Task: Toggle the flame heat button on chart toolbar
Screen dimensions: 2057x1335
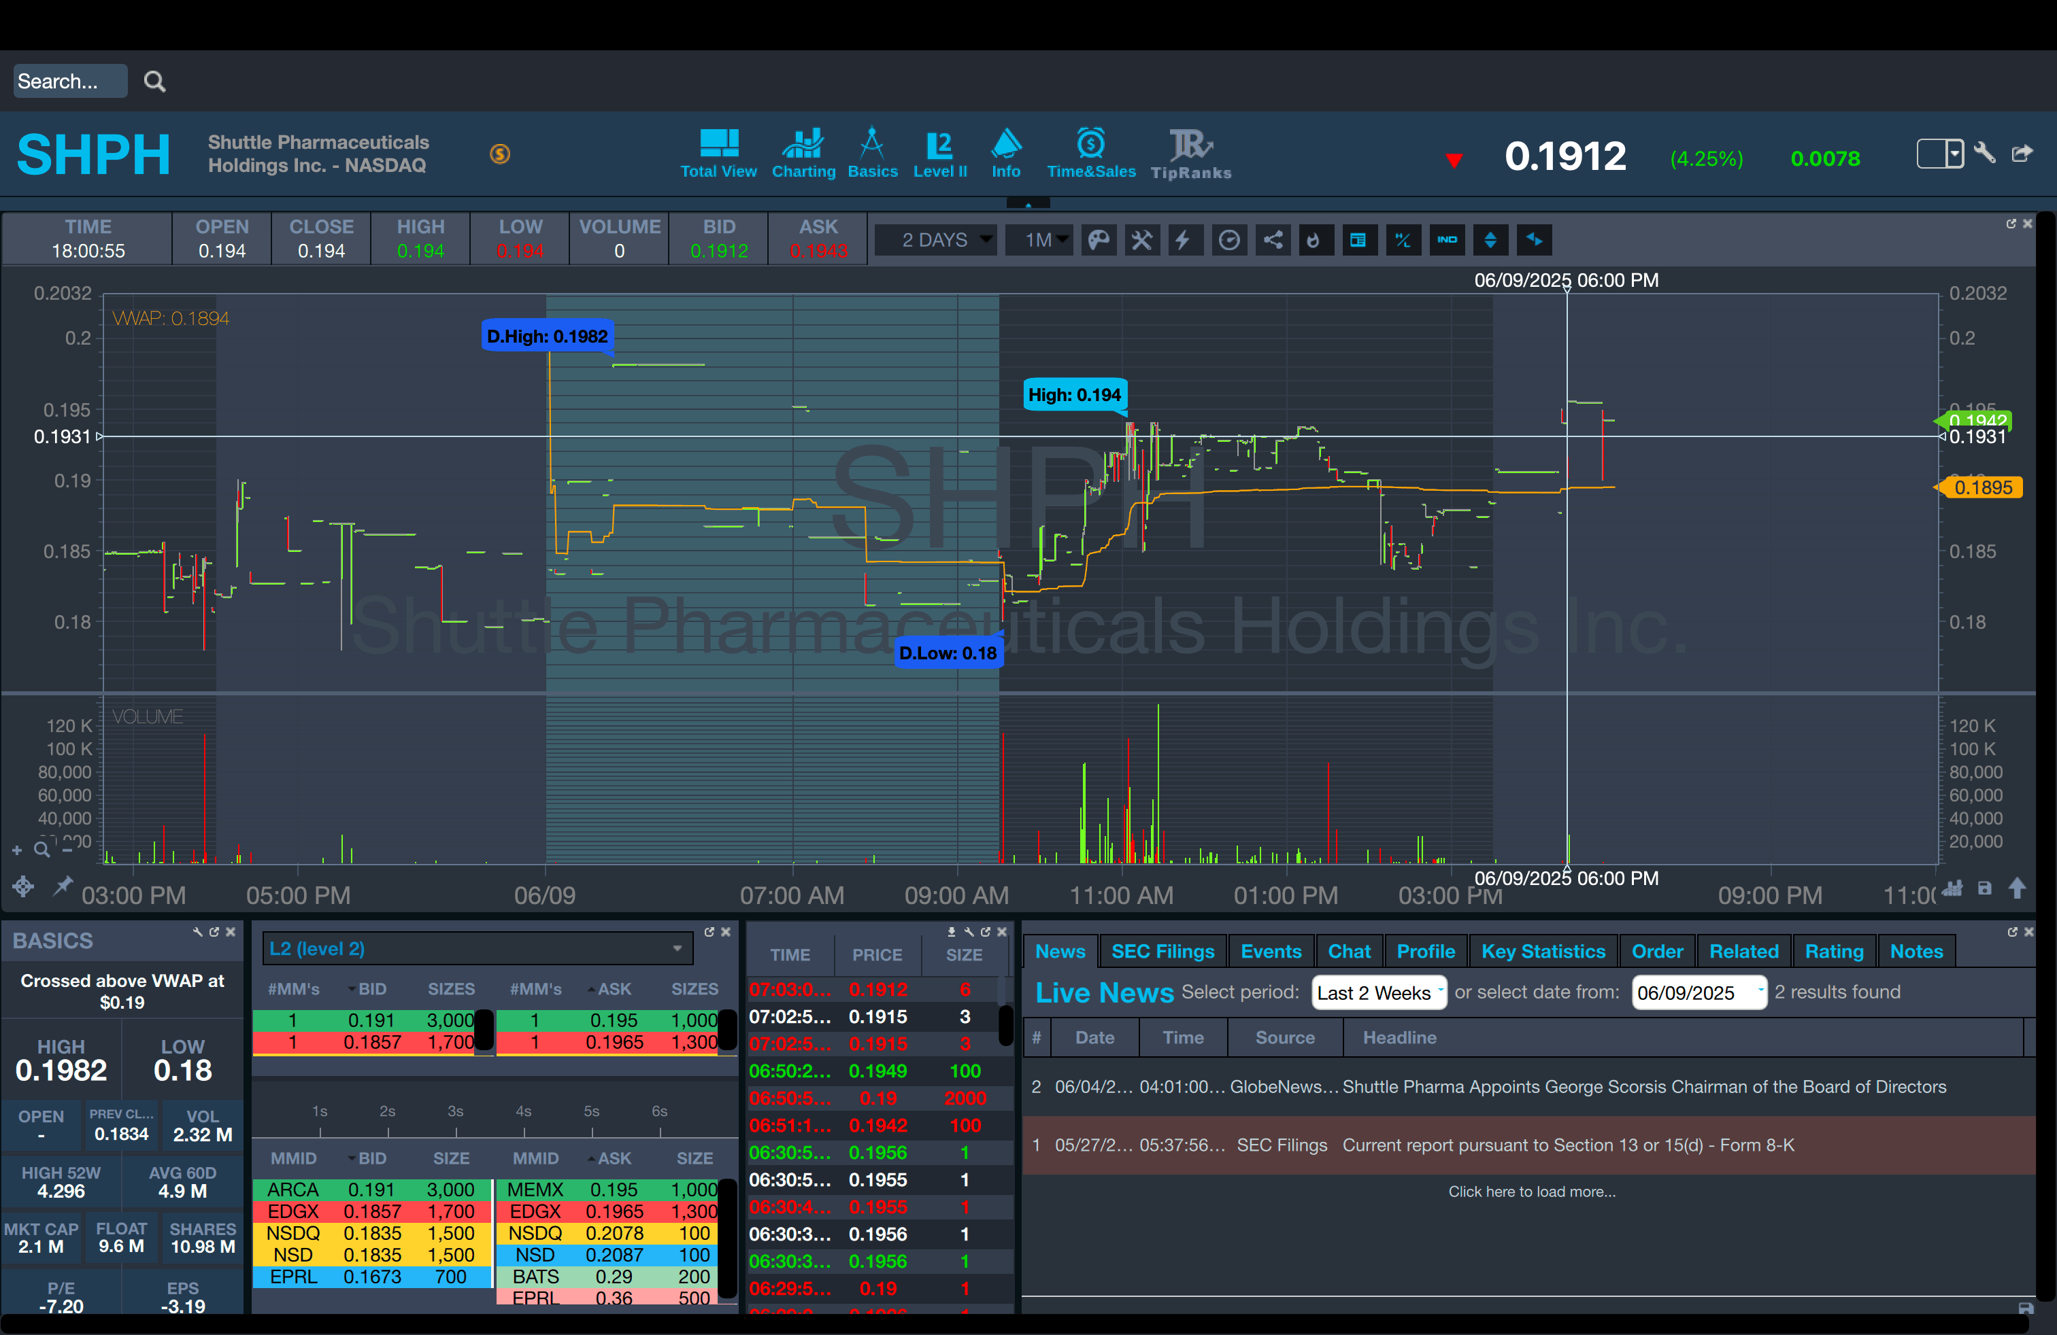Action: click(1315, 240)
